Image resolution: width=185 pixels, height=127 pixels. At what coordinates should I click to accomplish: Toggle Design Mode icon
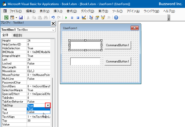click(x=84, y=18)
